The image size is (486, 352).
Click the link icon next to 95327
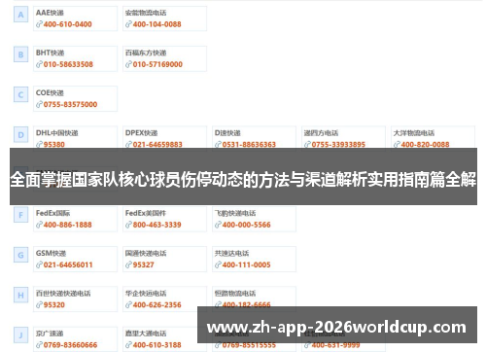coord(128,264)
